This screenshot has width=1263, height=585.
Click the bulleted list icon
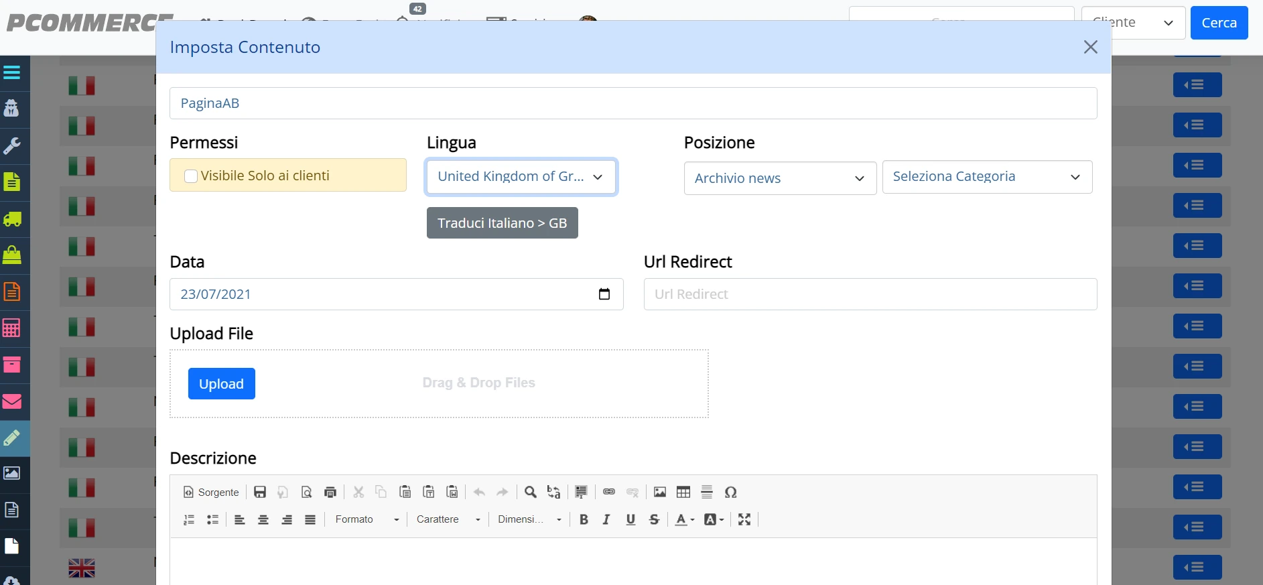212,519
